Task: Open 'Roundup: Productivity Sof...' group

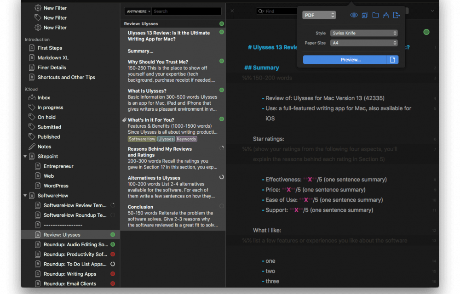Action: 70,254
